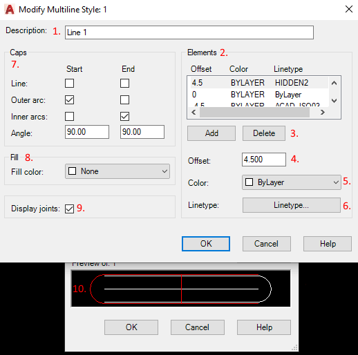Click the Offset column header
358x355 pixels.
click(201, 69)
